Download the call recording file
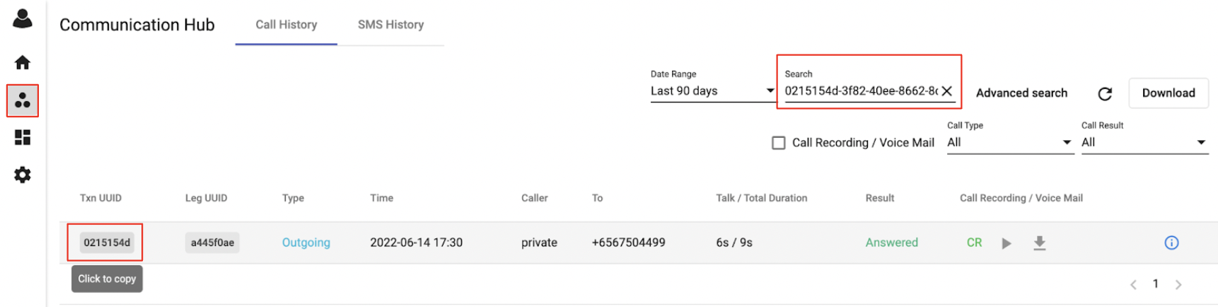 [x=1039, y=243]
